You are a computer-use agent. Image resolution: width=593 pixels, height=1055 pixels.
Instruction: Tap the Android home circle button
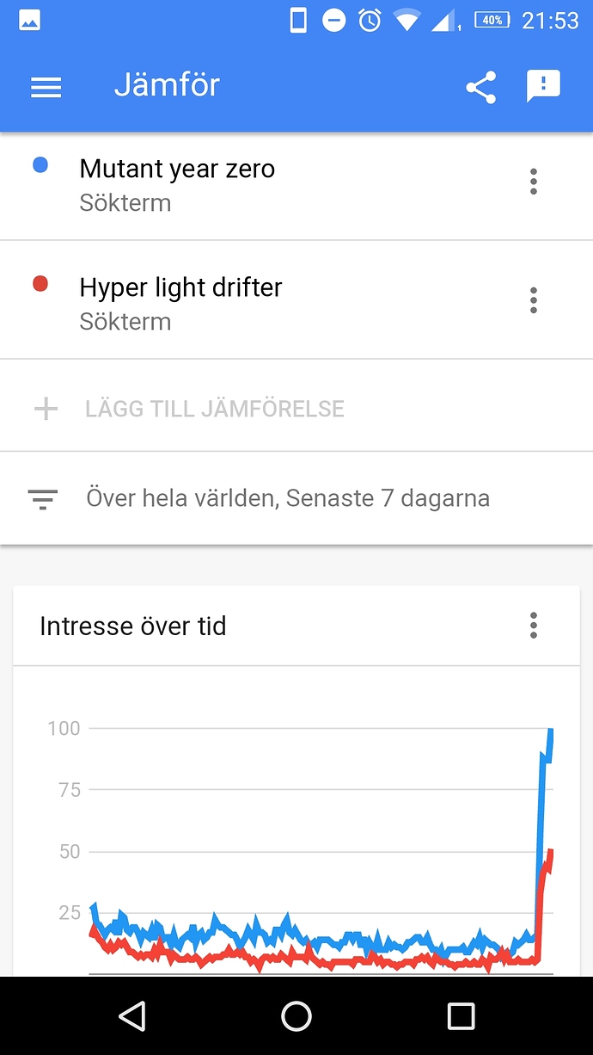coord(296,1016)
